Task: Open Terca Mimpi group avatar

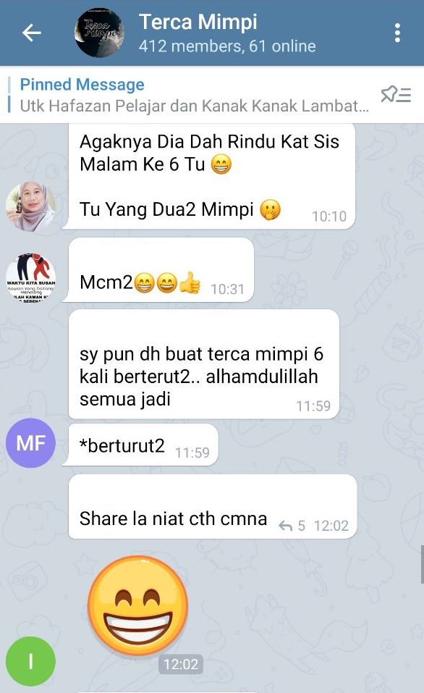Action: point(99,33)
